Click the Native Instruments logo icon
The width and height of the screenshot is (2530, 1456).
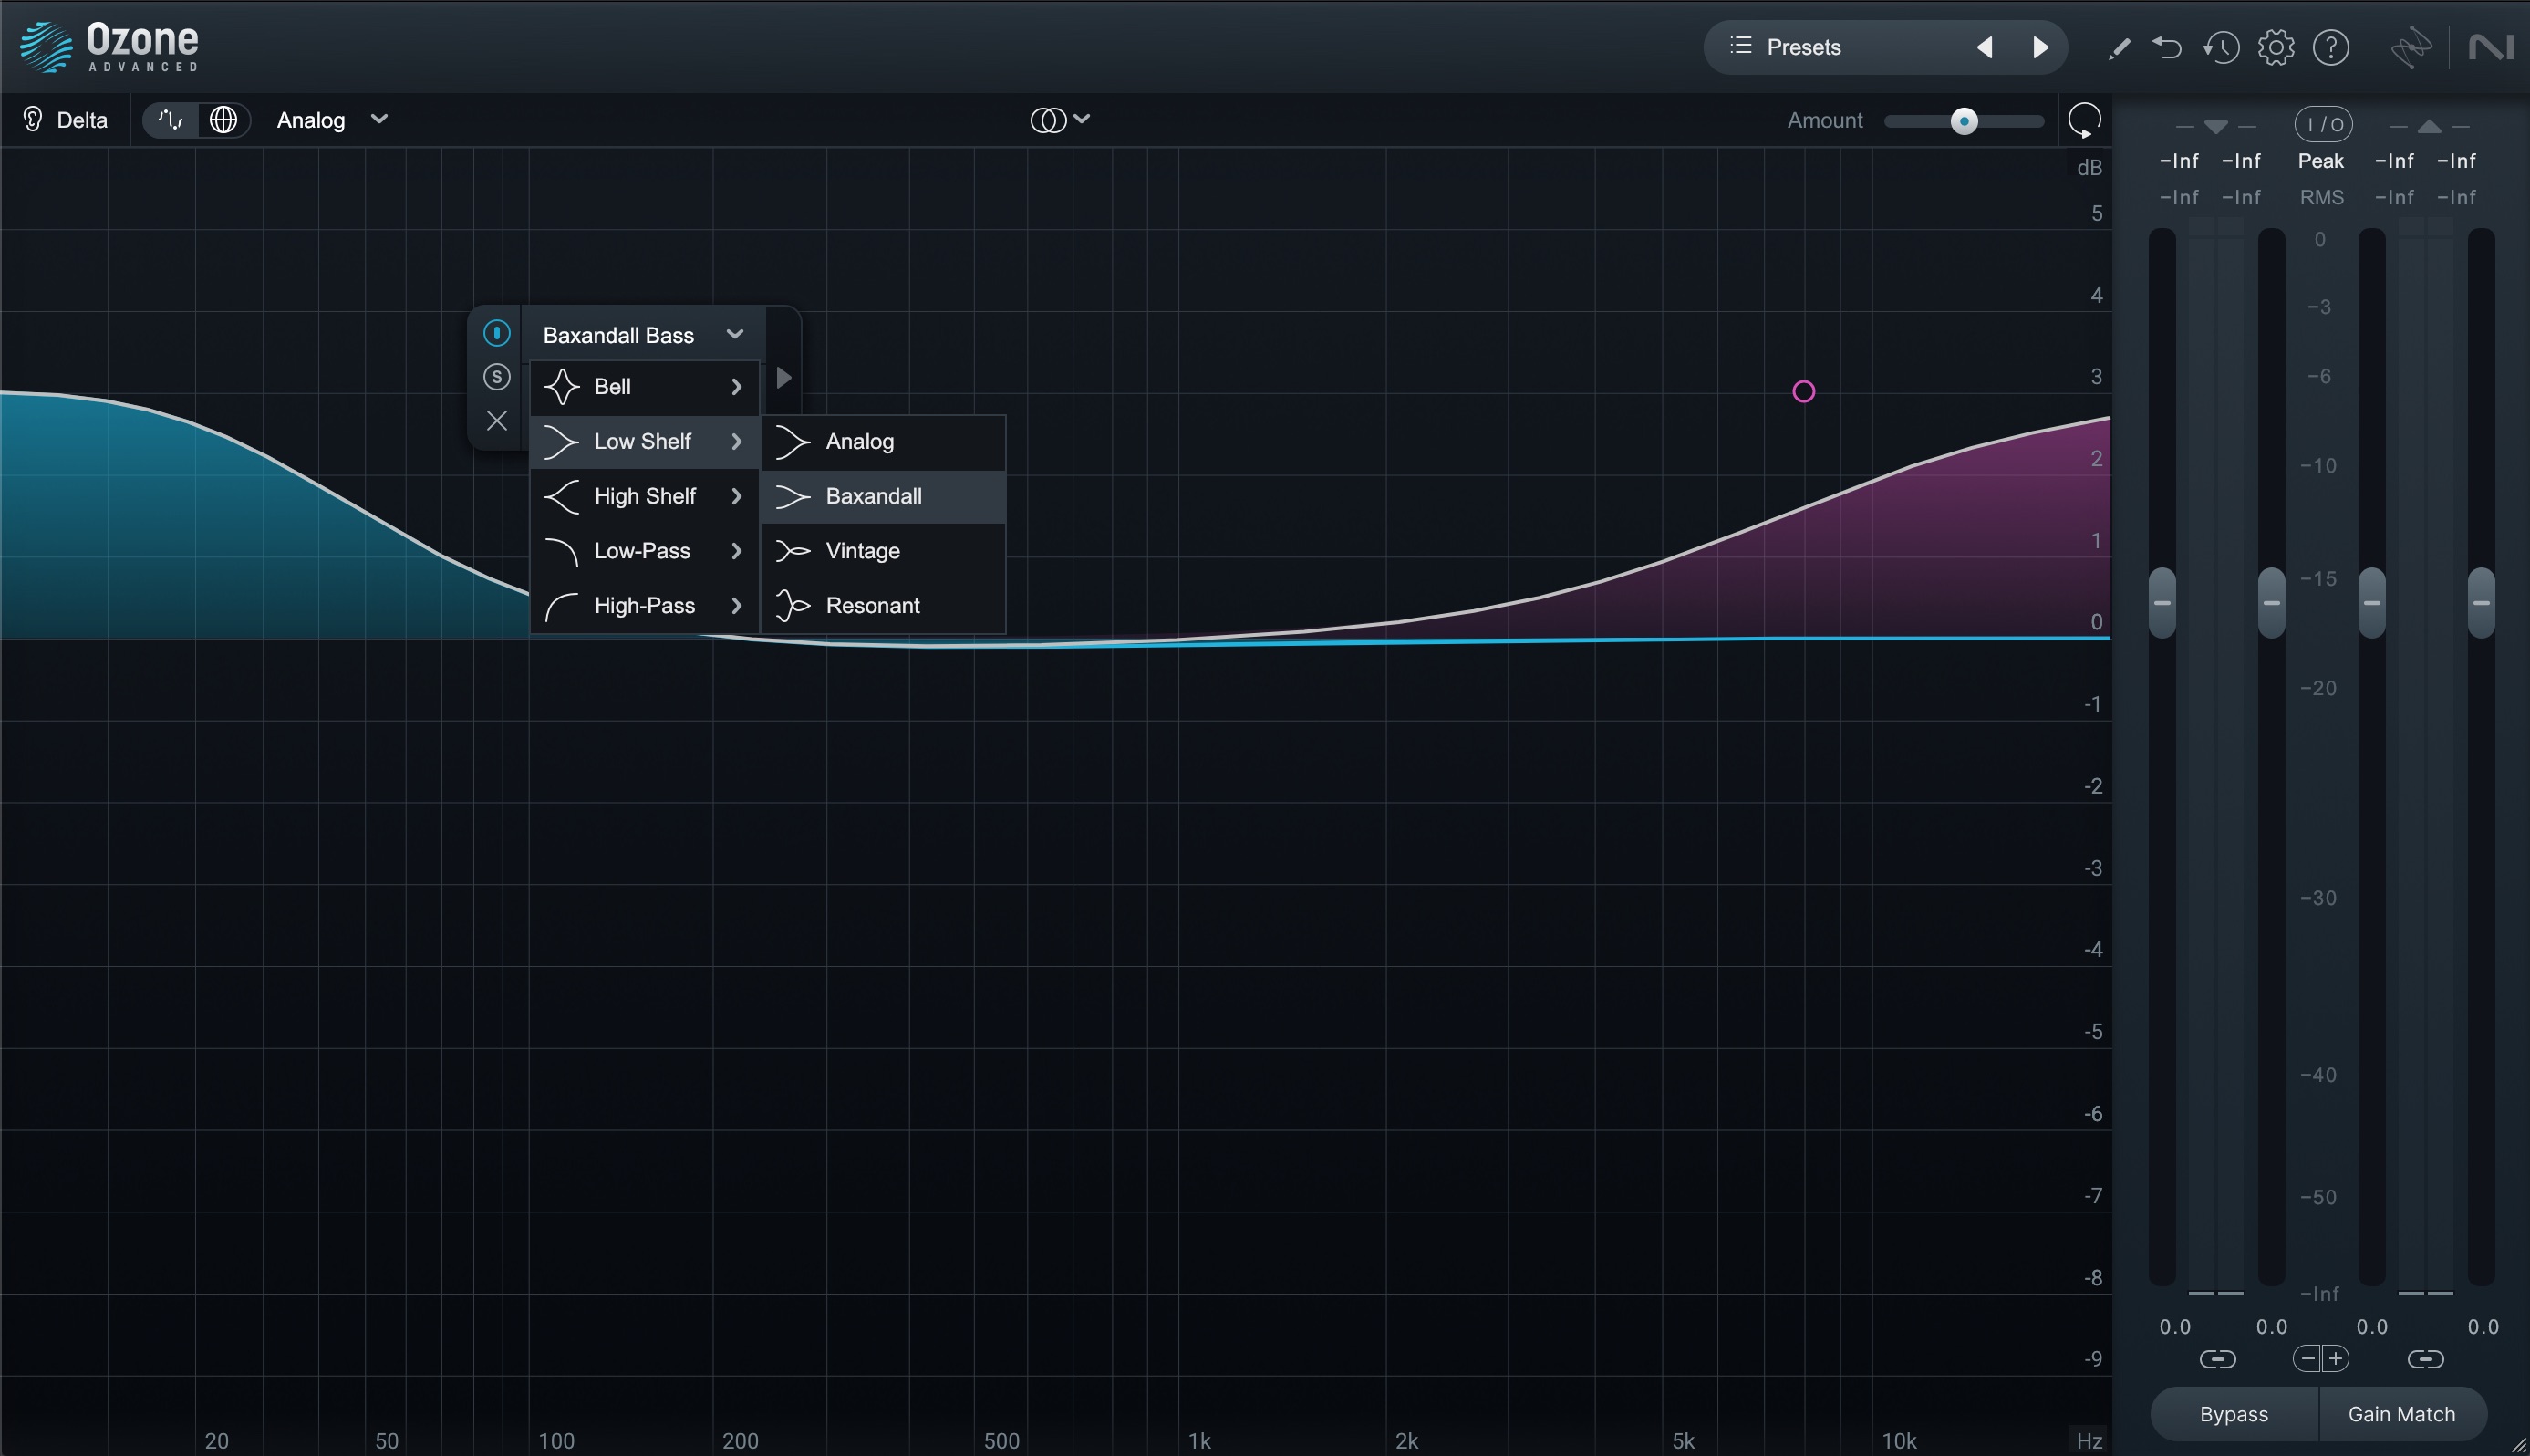tap(2490, 47)
